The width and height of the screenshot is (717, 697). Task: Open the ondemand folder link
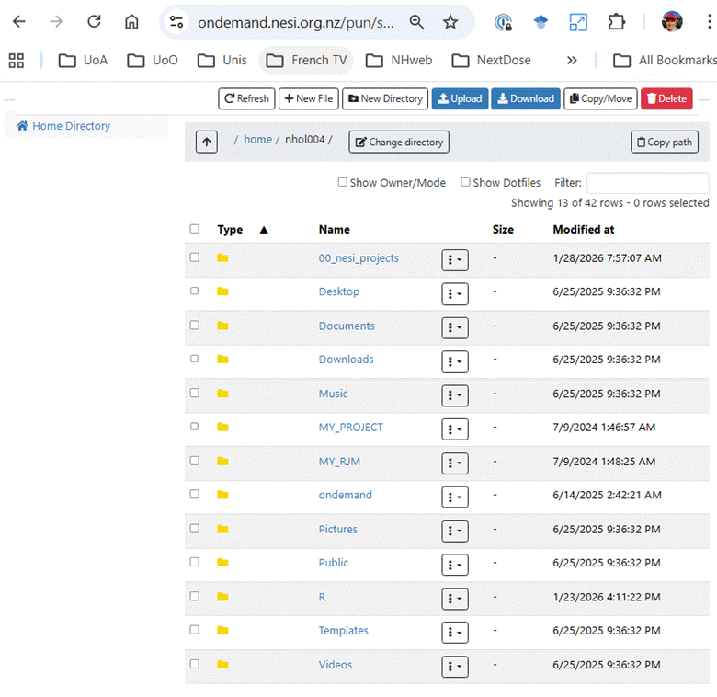point(346,495)
